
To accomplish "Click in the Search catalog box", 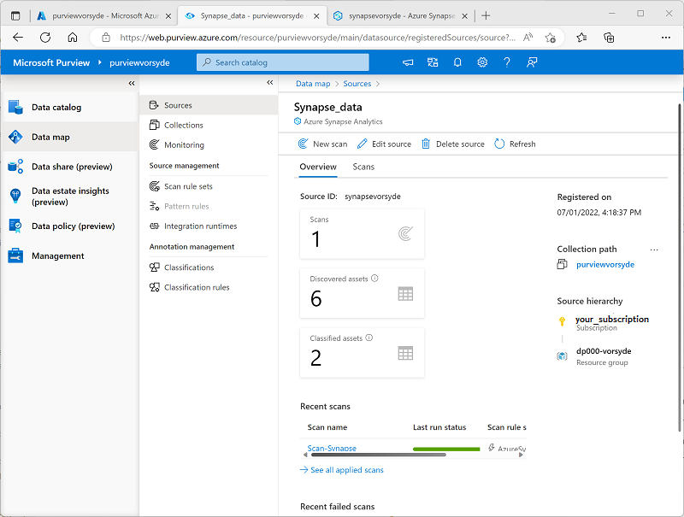I will (x=283, y=62).
